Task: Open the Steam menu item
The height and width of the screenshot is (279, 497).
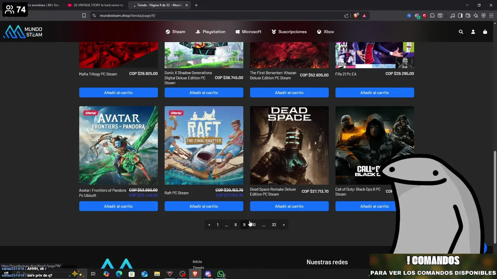Action: pos(175,32)
